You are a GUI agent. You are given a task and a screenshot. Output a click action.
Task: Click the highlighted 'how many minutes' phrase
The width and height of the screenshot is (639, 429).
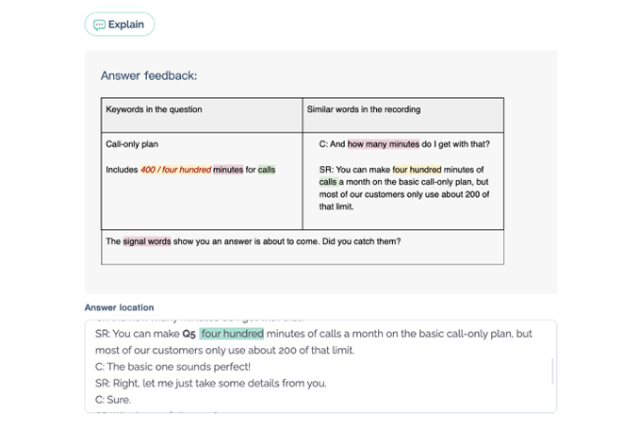pos(383,144)
